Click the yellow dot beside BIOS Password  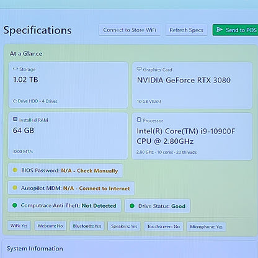(15, 170)
